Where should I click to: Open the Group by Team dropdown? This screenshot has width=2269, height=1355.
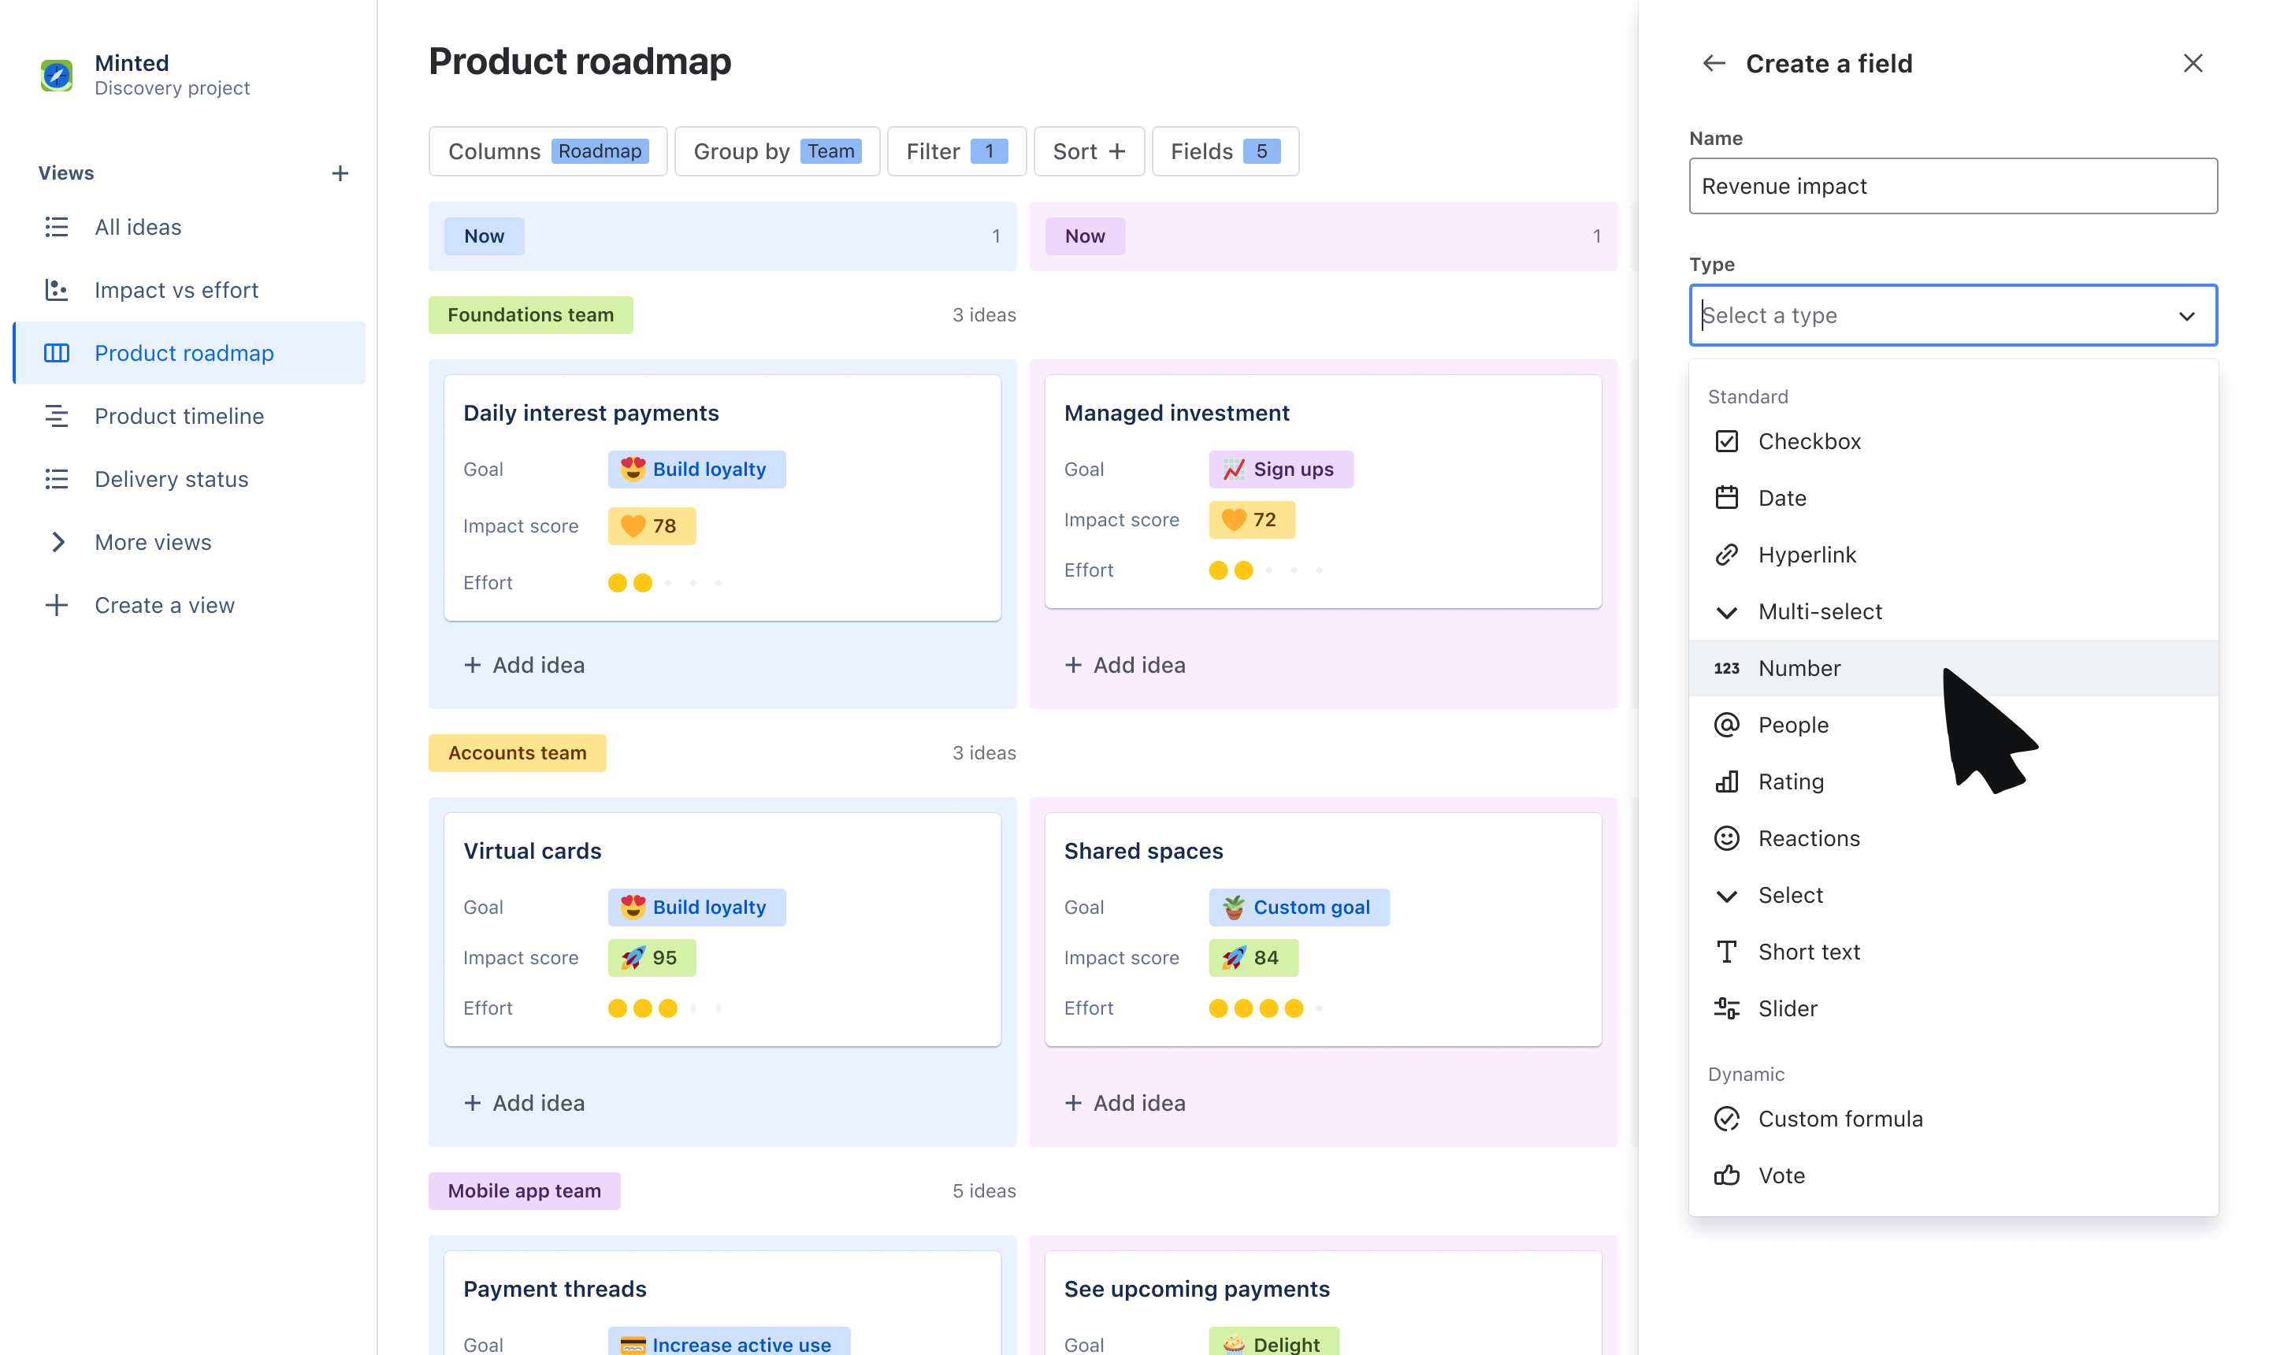[776, 151]
